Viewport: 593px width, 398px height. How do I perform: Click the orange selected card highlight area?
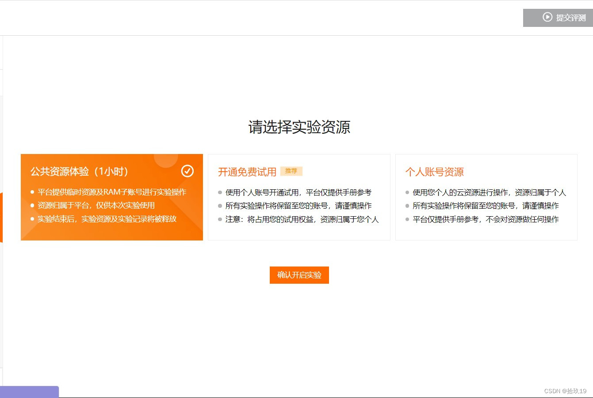pyautogui.click(x=112, y=197)
